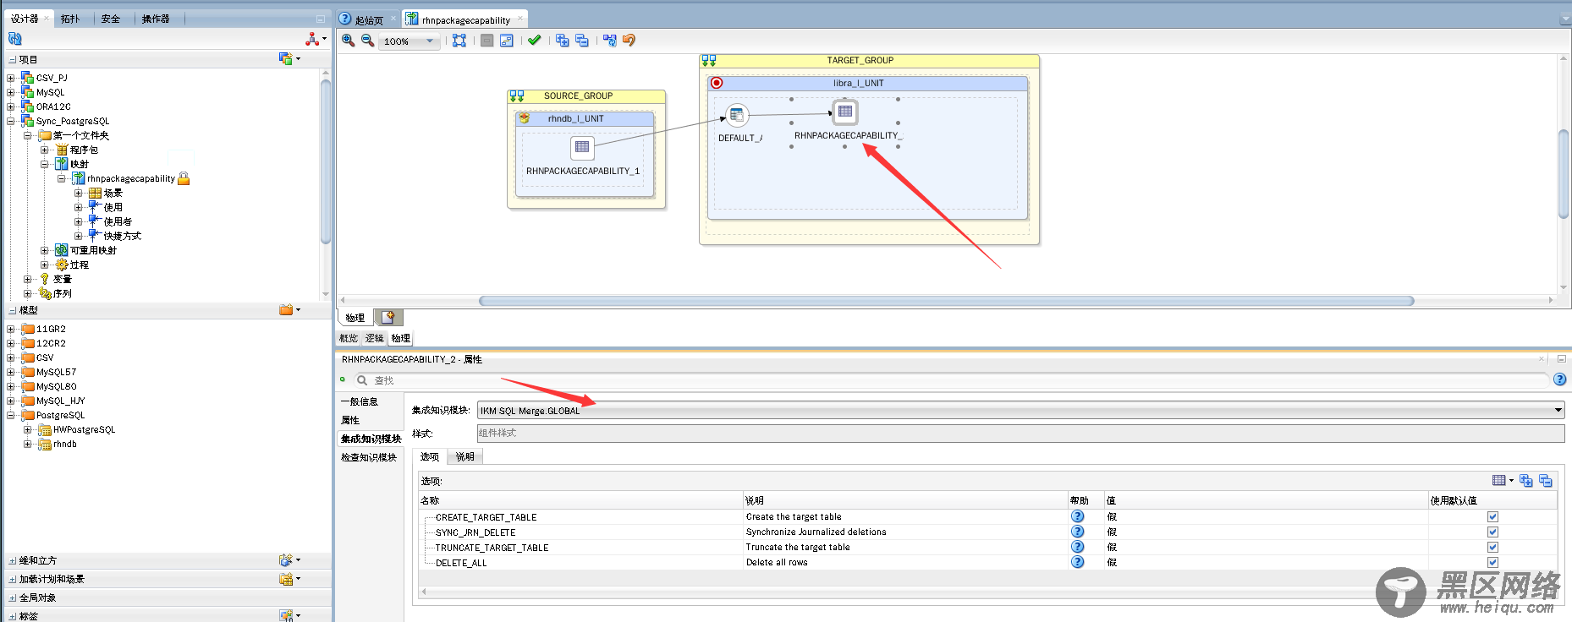This screenshot has height=622, width=1572.
Task: Select the rhnpackagecapability mapping tree item
Action: click(x=131, y=178)
